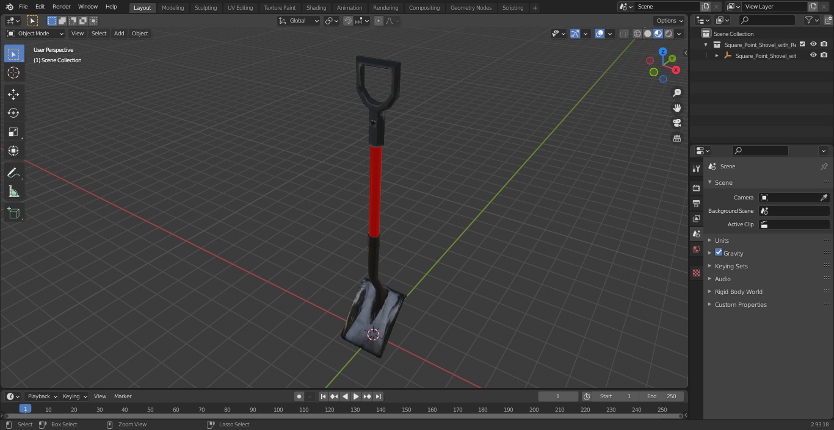834x430 pixels.
Task: Activate the Scale tool
Action: click(13, 132)
